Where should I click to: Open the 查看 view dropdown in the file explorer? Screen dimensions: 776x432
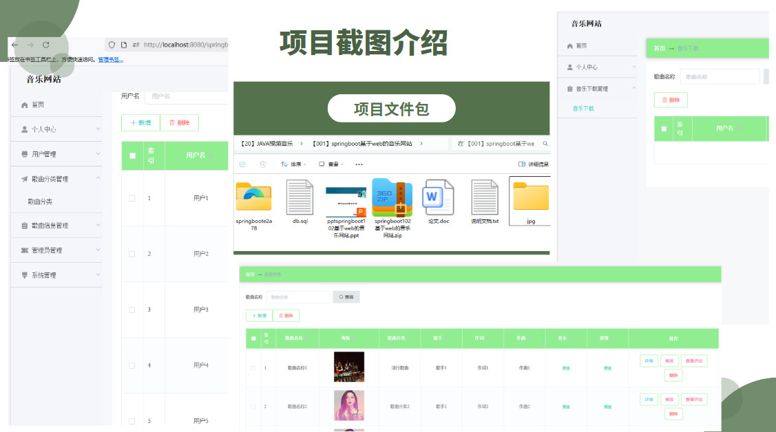pos(331,164)
